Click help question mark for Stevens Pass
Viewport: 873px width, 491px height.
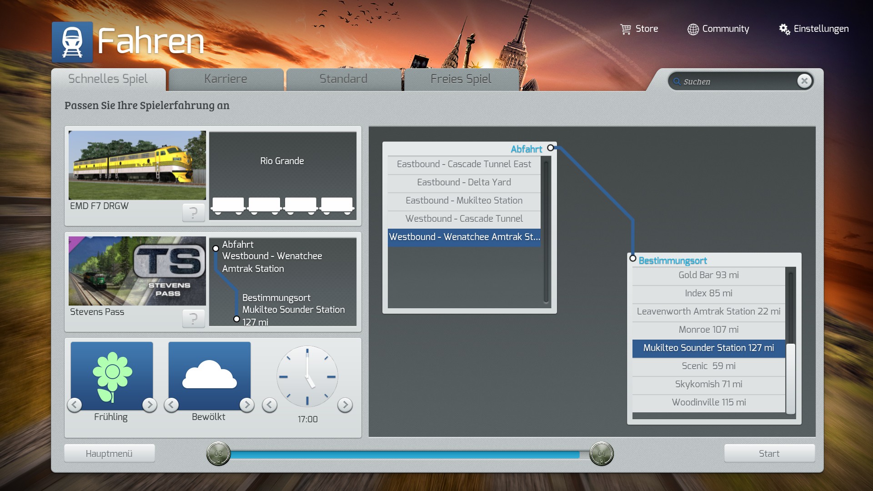click(x=193, y=319)
